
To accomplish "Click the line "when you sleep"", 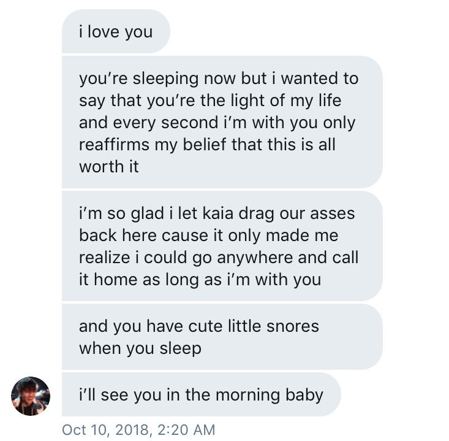I will tap(140, 348).
